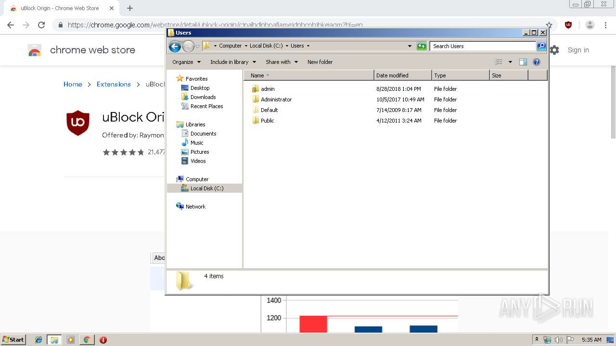This screenshot has width=616, height=346.
Task: Click the chrome web store logo
Action: point(35,50)
